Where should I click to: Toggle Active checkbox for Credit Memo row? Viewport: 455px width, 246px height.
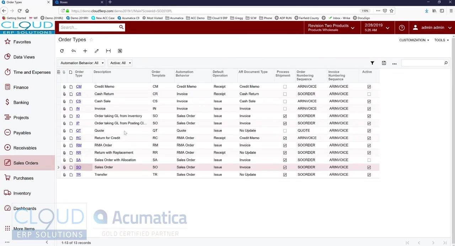[x=369, y=87]
